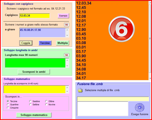This screenshot has height=120, width=152.
Task: Select result row 34.45
Action: 81,60
